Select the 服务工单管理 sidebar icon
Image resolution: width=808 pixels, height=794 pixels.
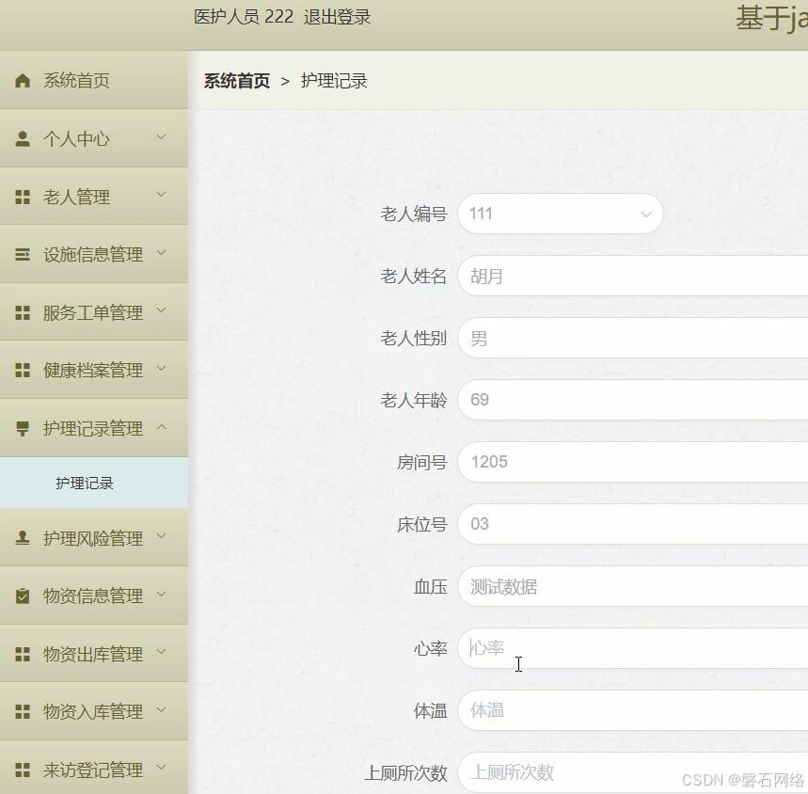[x=21, y=312]
